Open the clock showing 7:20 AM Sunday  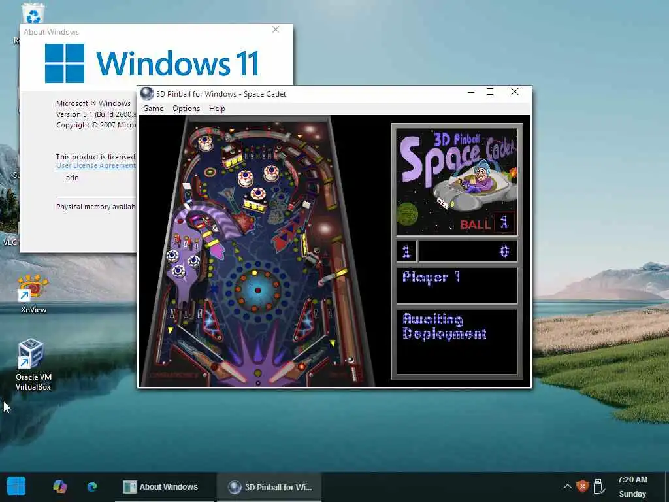coord(632,486)
